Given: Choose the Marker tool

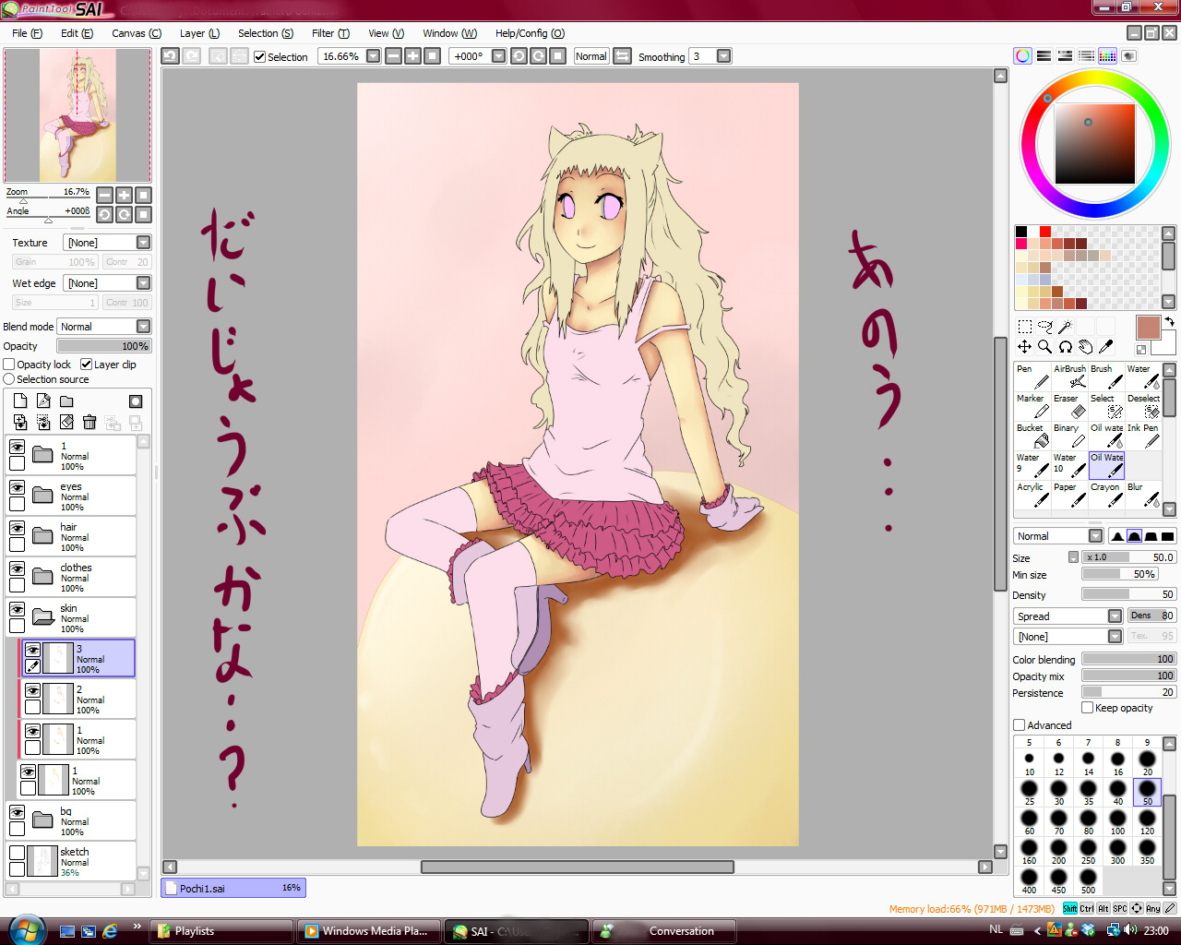Looking at the screenshot, I should point(1032,405).
